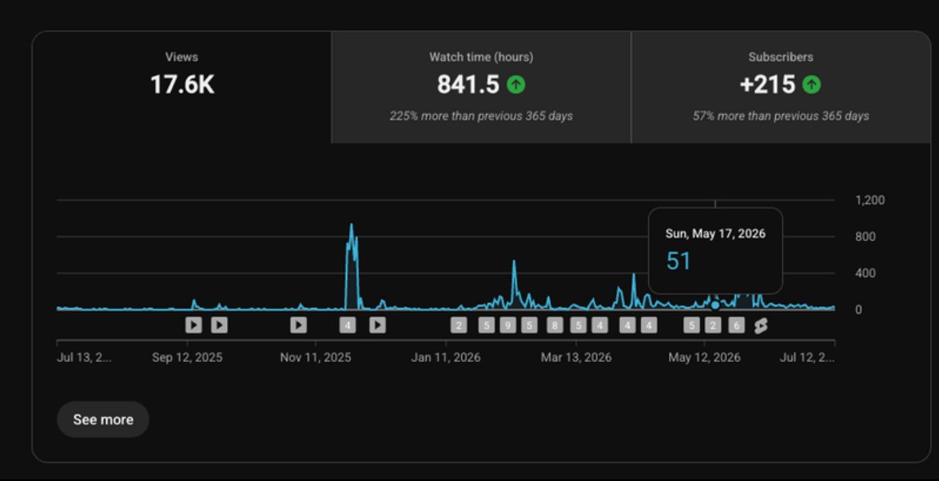This screenshot has width=939, height=481.
Task: Click the Sun, May 17, 2026 tooltip date
Action: (x=715, y=234)
